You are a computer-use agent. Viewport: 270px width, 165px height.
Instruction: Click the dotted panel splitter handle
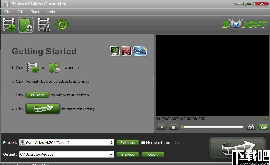154,84
